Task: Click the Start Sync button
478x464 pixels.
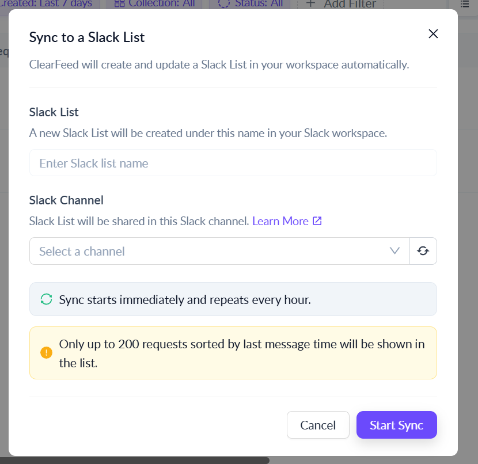Action: [x=396, y=425]
